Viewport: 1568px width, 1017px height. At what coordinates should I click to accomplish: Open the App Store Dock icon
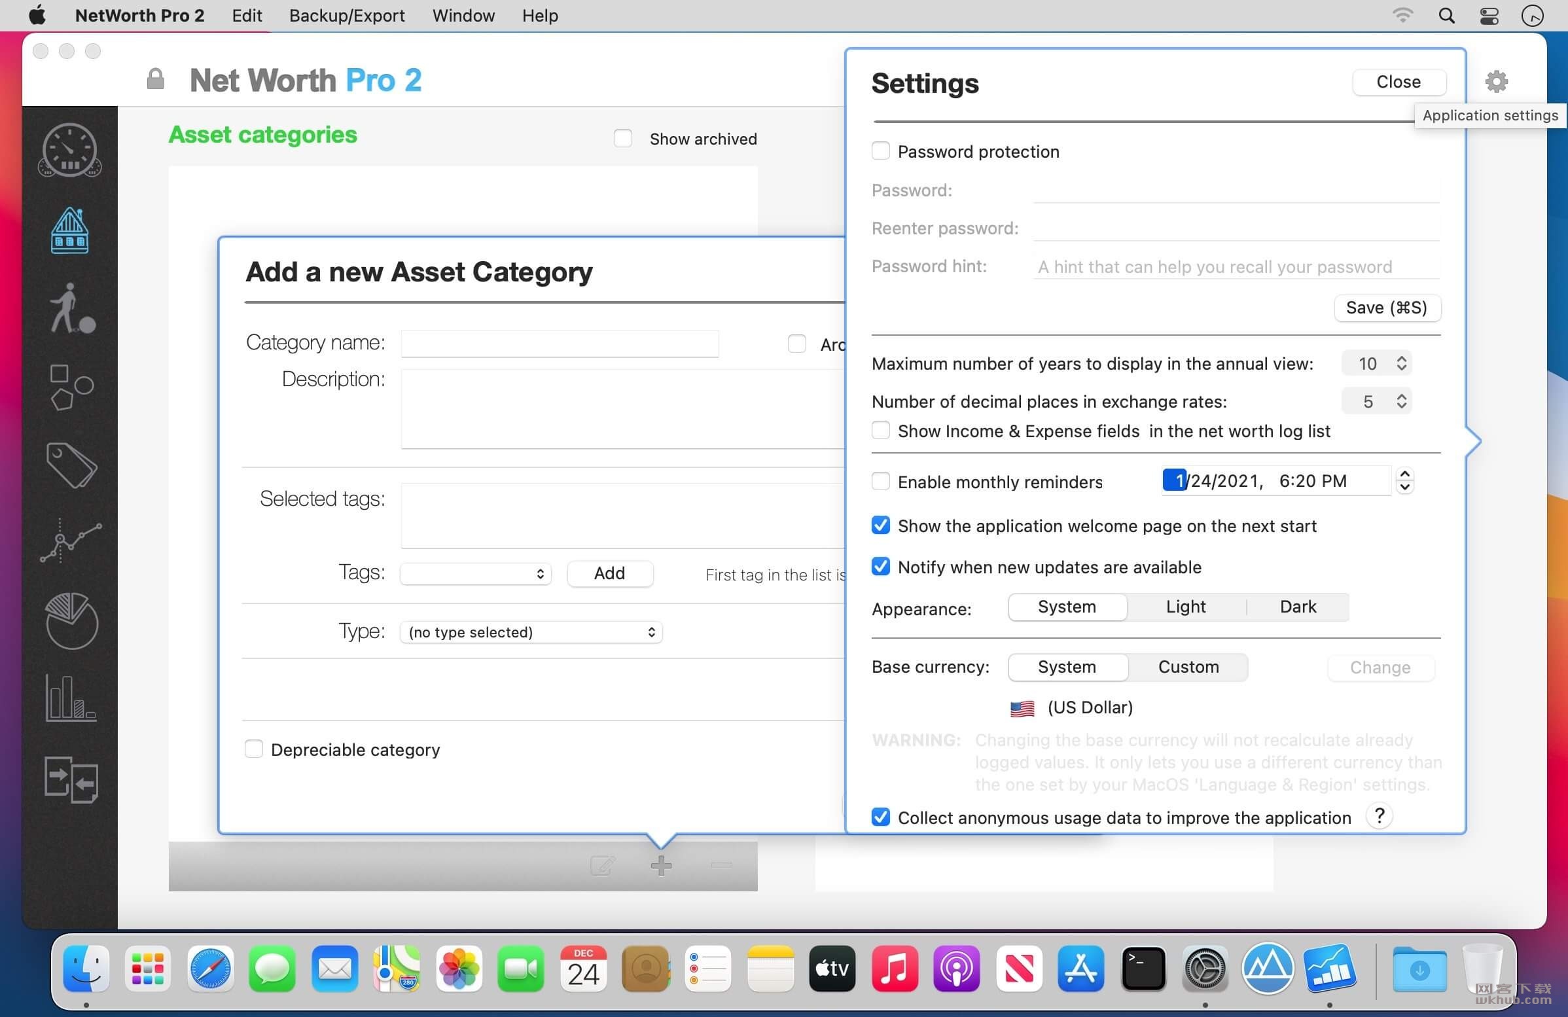tap(1080, 969)
